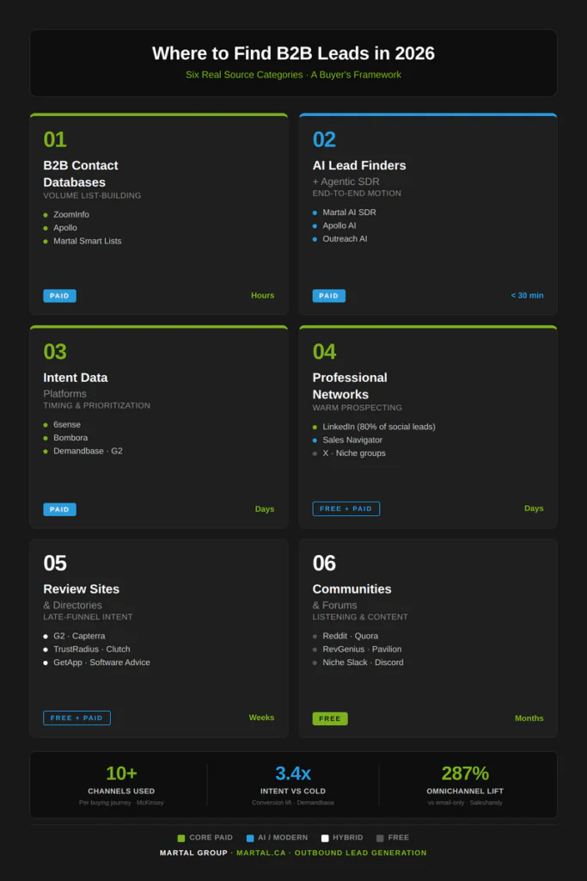The image size is (587, 881).
Task: Click the number '02' on second card
Action: click(324, 139)
